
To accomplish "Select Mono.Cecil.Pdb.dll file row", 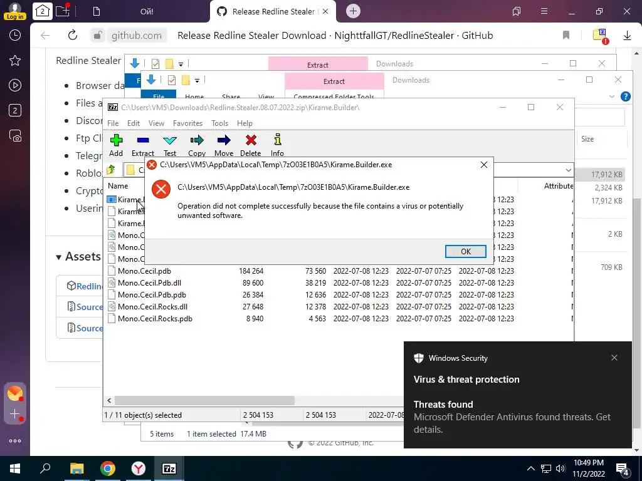I will [338, 282].
